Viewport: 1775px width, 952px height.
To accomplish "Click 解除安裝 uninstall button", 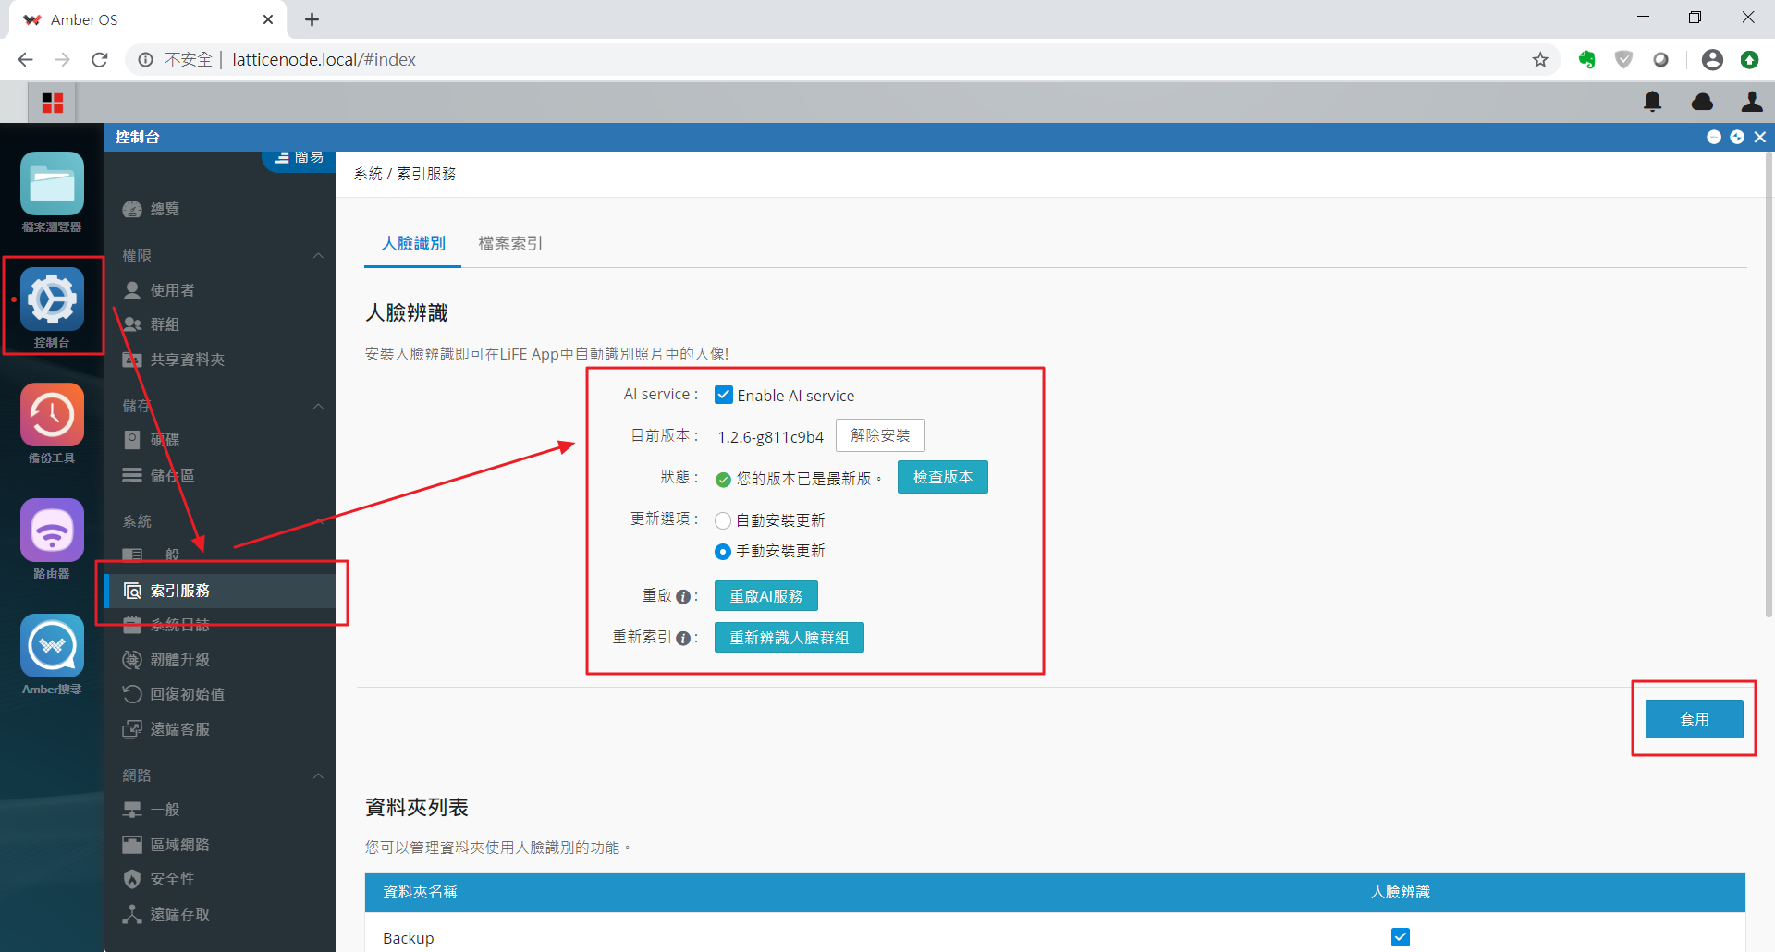I will (x=880, y=435).
